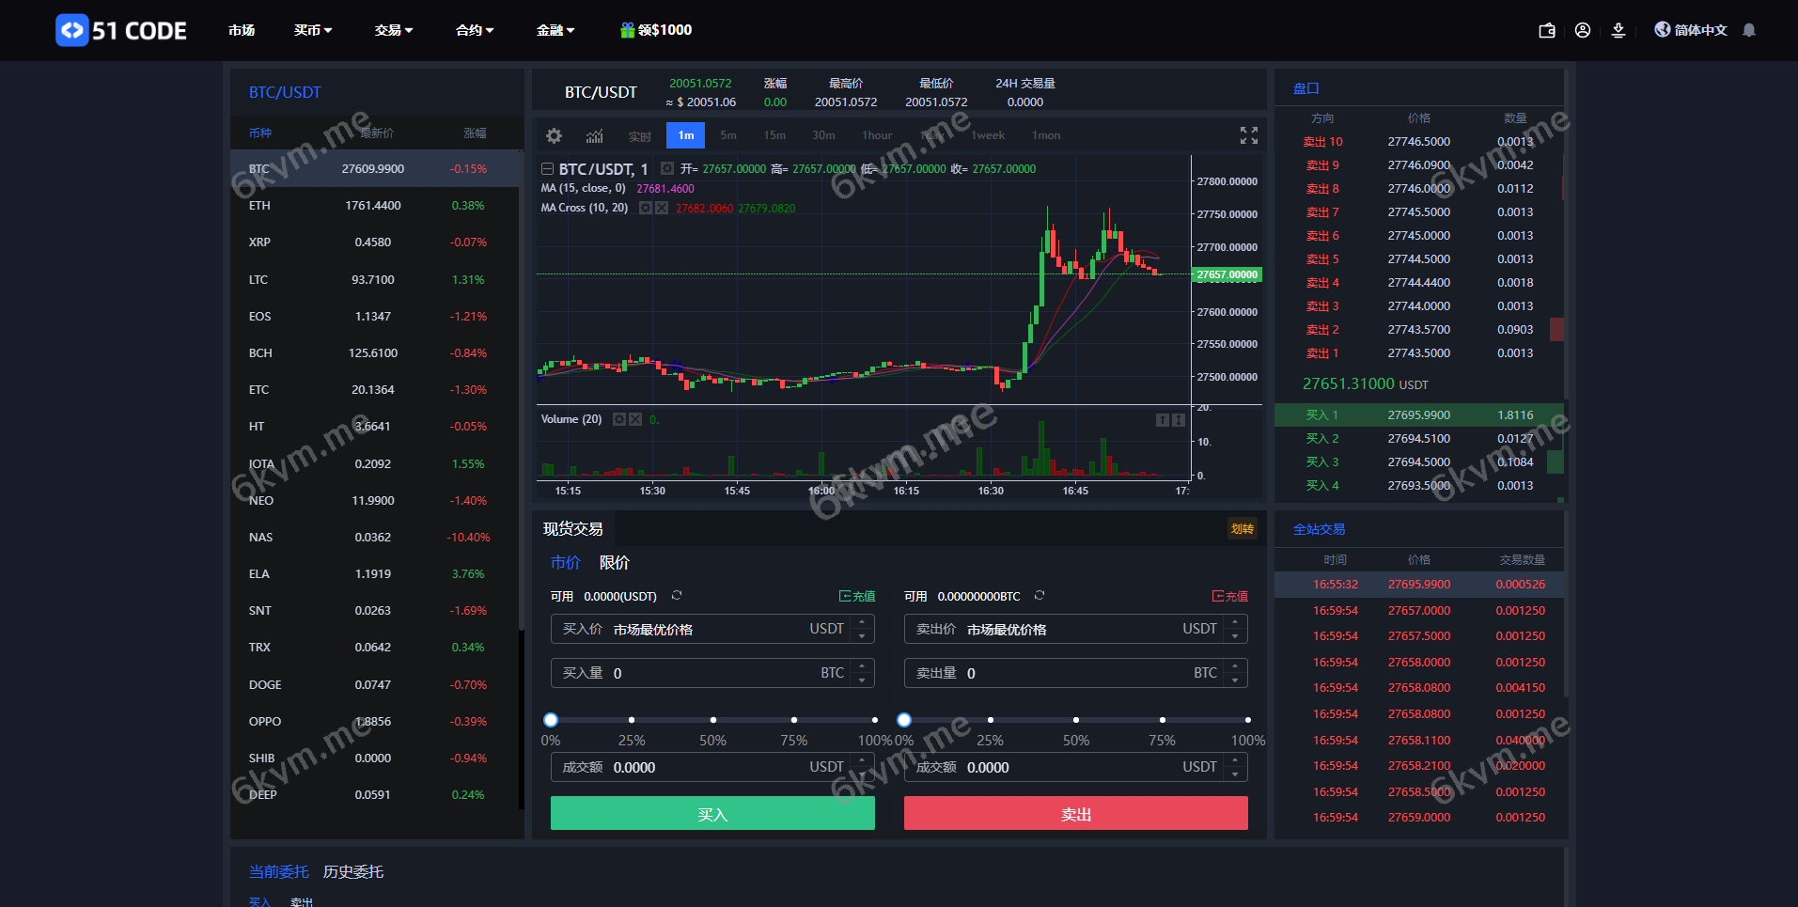Click the chart style icon next to the gear
The width and height of the screenshot is (1798, 907).
[x=594, y=135]
